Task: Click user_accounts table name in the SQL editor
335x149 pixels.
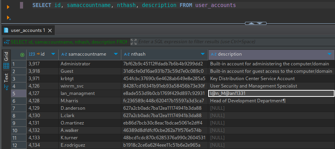Action: pyautogui.click(x=215, y=5)
